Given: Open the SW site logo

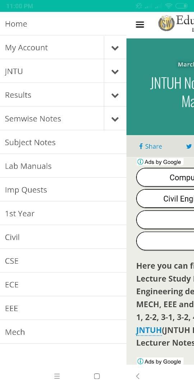Looking at the screenshot, I should point(167,23).
